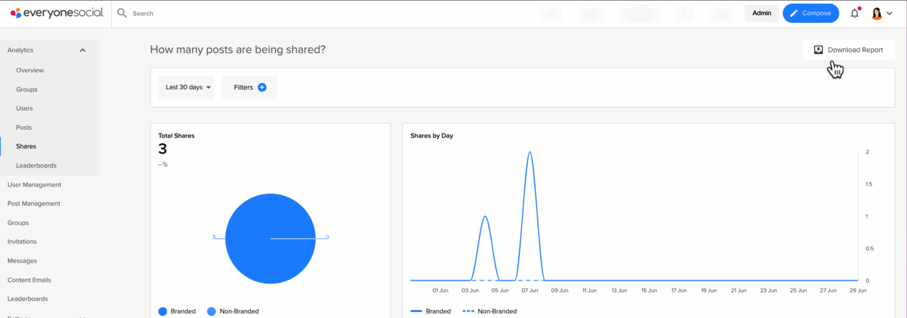Screen dimensions: 907x318
Task: Open the Last 30 days dropdown
Action: point(187,87)
